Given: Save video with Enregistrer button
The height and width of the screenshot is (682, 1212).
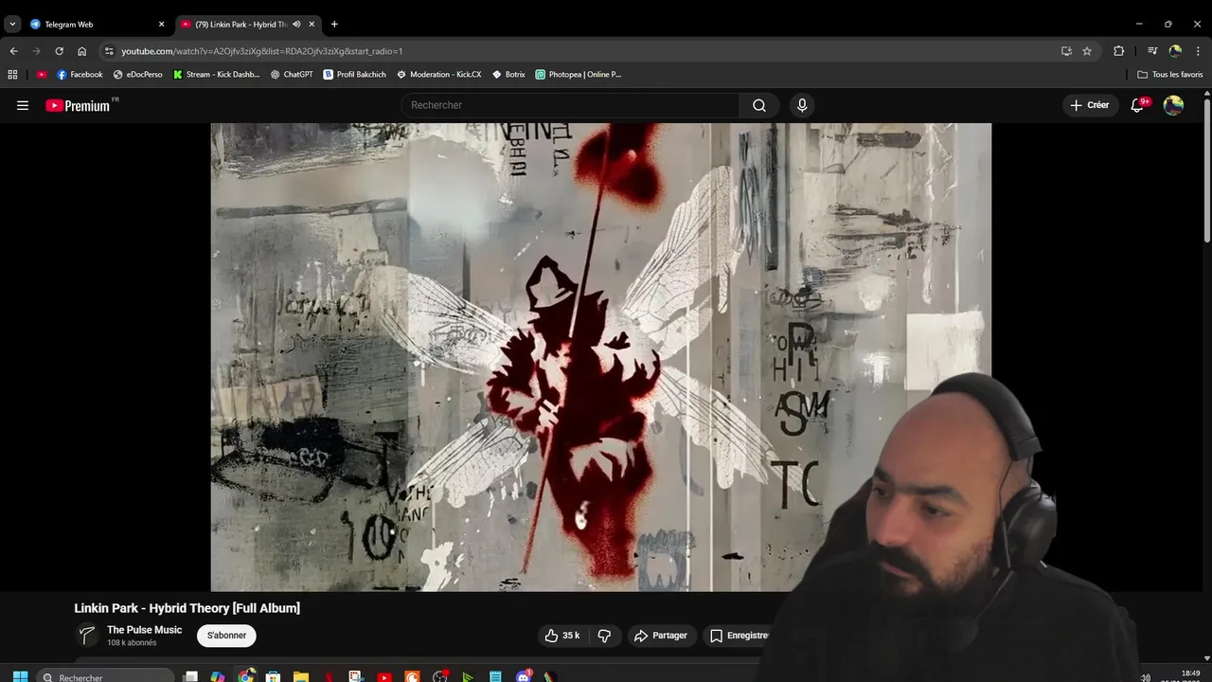Looking at the screenshot, I should pos(740,636).
